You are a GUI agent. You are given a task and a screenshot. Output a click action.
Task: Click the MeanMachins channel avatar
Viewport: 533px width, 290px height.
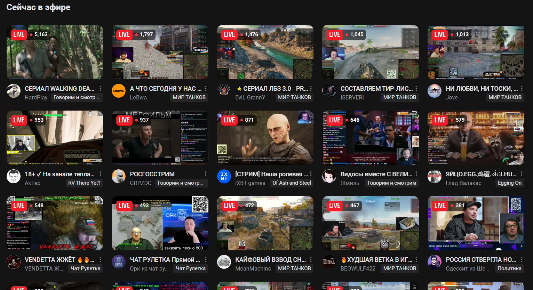pos(224,262)
